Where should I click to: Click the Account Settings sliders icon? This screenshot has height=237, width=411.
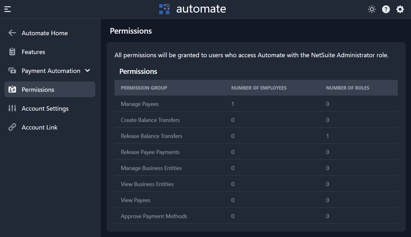12,108
